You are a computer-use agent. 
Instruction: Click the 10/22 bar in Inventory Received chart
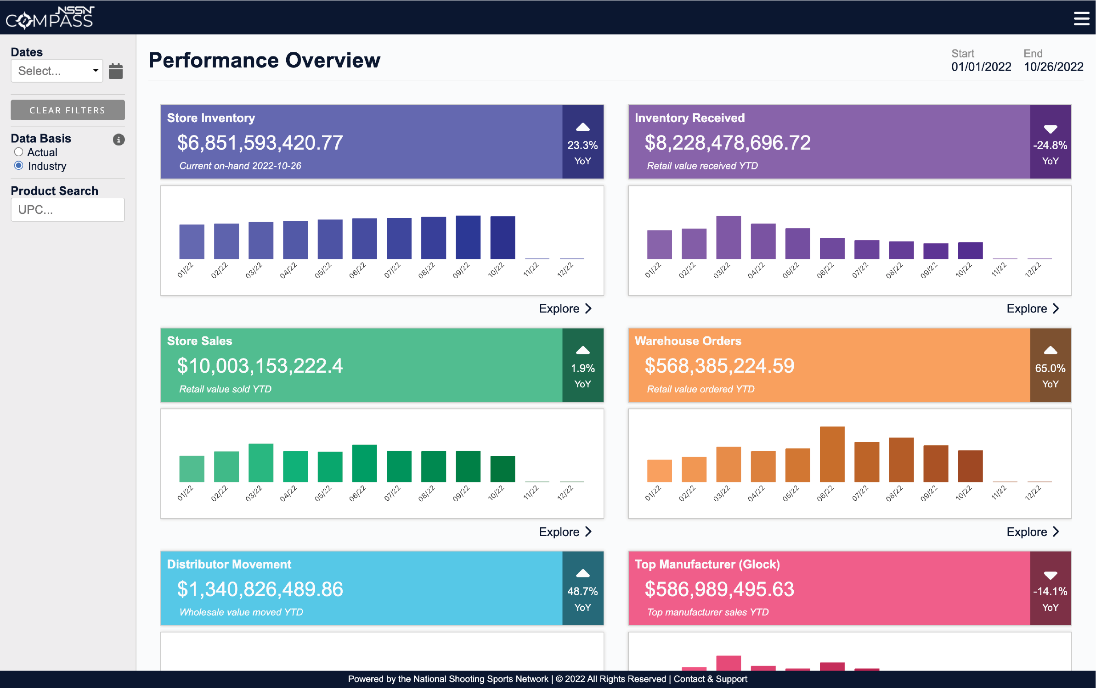coord(970,251)
